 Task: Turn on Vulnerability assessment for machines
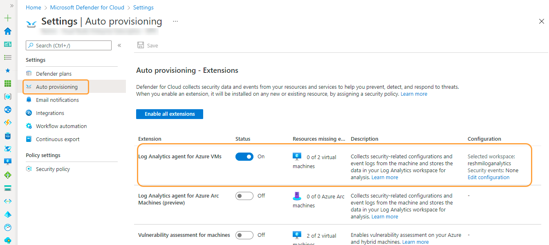(x=244, y=235)
